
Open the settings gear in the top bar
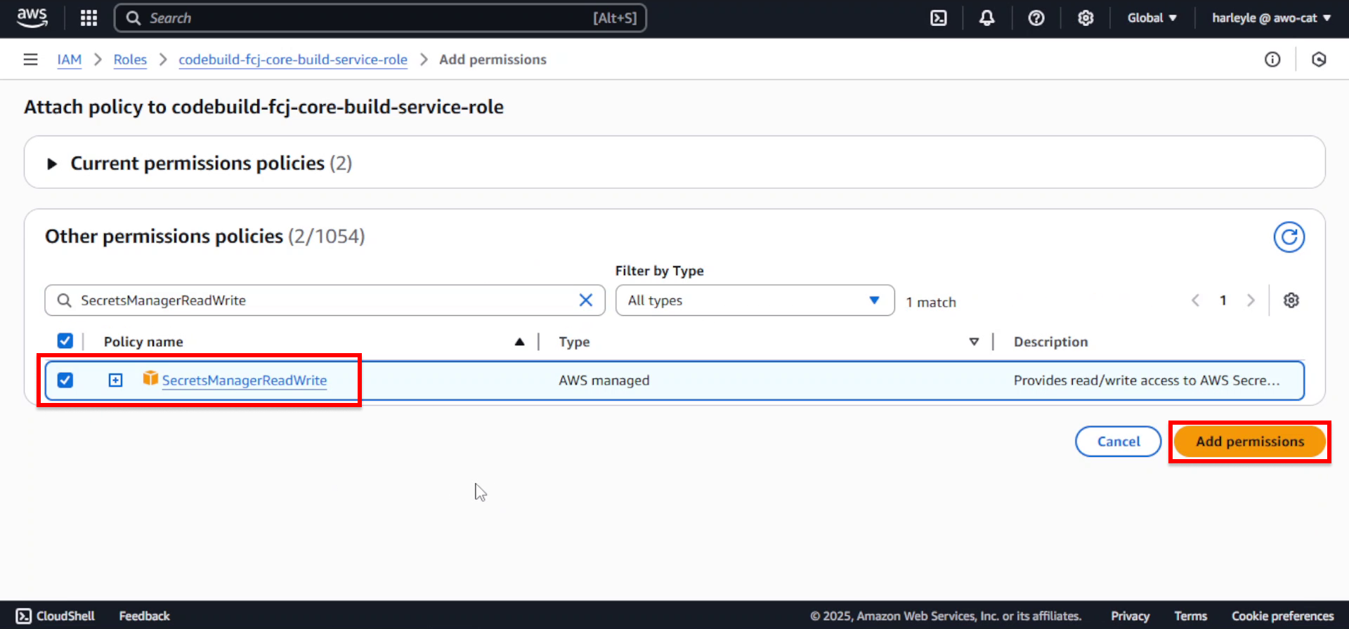[1086, 18]
